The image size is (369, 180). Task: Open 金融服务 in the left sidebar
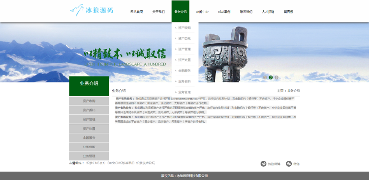coord(89,138)
